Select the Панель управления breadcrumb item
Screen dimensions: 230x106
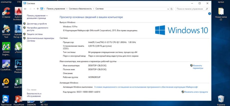coord(56,9)
